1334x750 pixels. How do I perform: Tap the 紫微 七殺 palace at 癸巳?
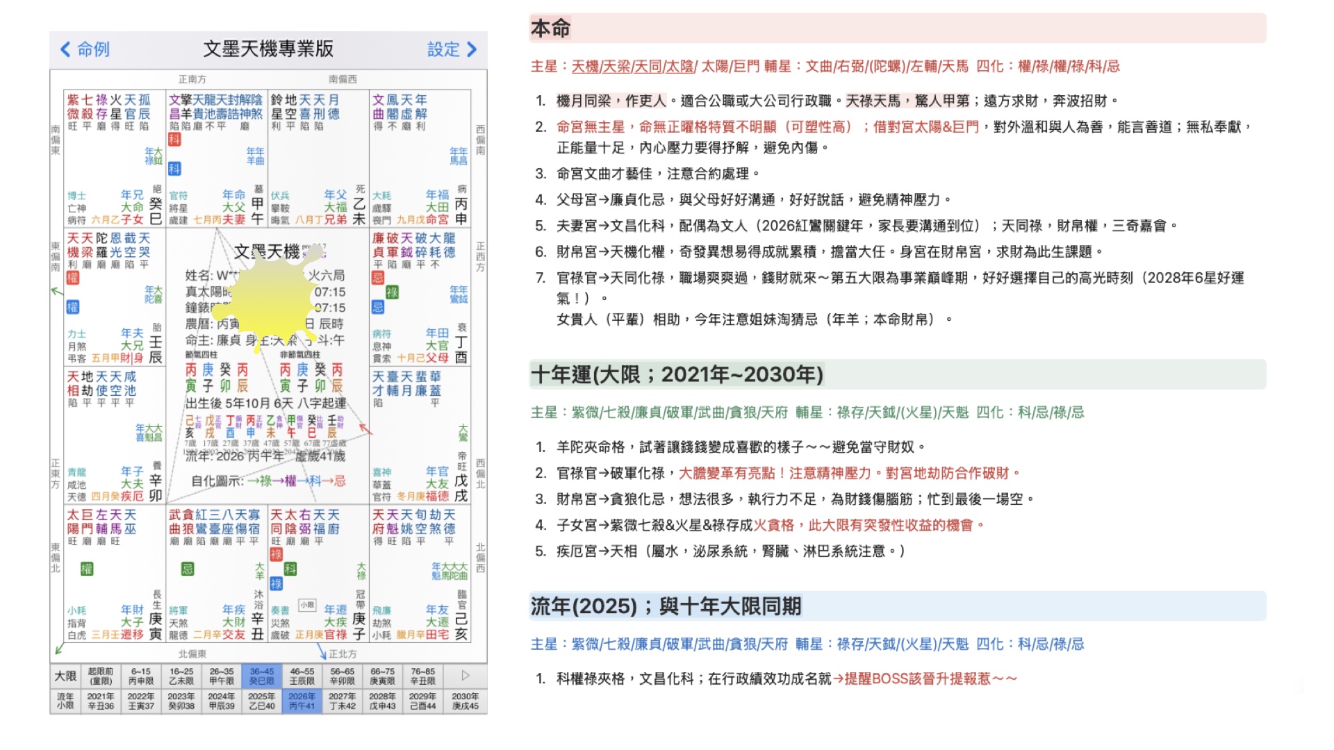[x=115, y=158]
